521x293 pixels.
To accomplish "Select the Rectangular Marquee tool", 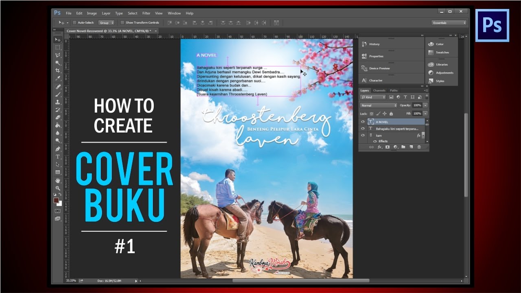I will click(58, 48).
